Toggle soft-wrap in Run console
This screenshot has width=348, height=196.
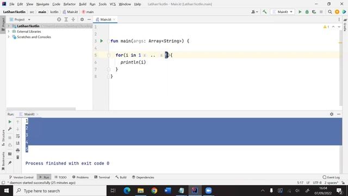pyautogui.click(x=18, y=136)
